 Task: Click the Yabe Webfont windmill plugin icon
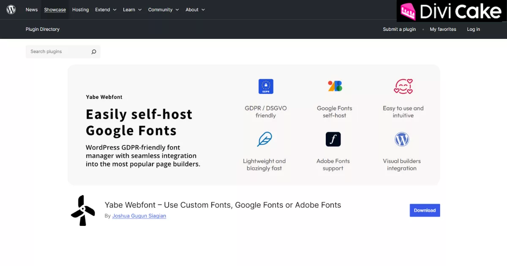(x=83, y=210)
